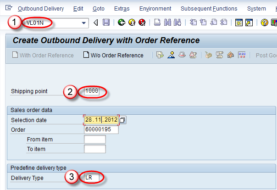Click the yellow Help question mark icon
The image size is (277, 190).
pyautogui.click(x=265, y=22)
